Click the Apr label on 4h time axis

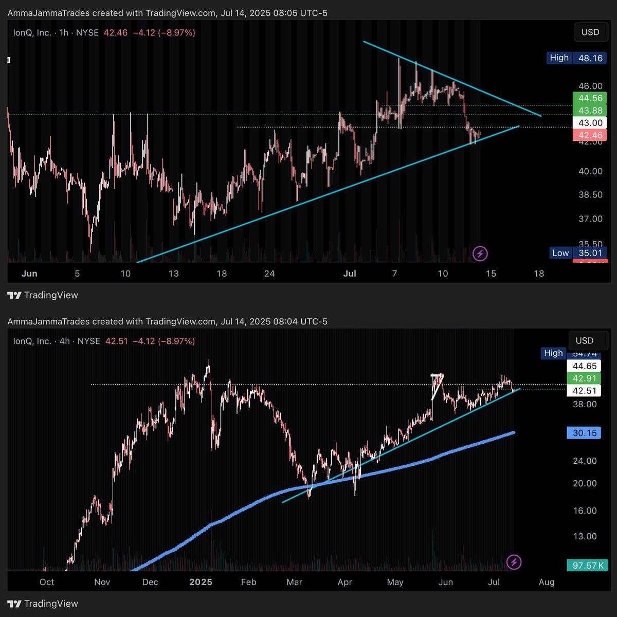coord(344,582)
